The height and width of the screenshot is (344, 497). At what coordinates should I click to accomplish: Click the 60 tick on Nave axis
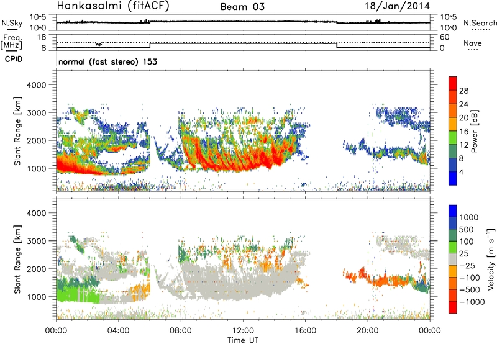(x=444, y=37)
